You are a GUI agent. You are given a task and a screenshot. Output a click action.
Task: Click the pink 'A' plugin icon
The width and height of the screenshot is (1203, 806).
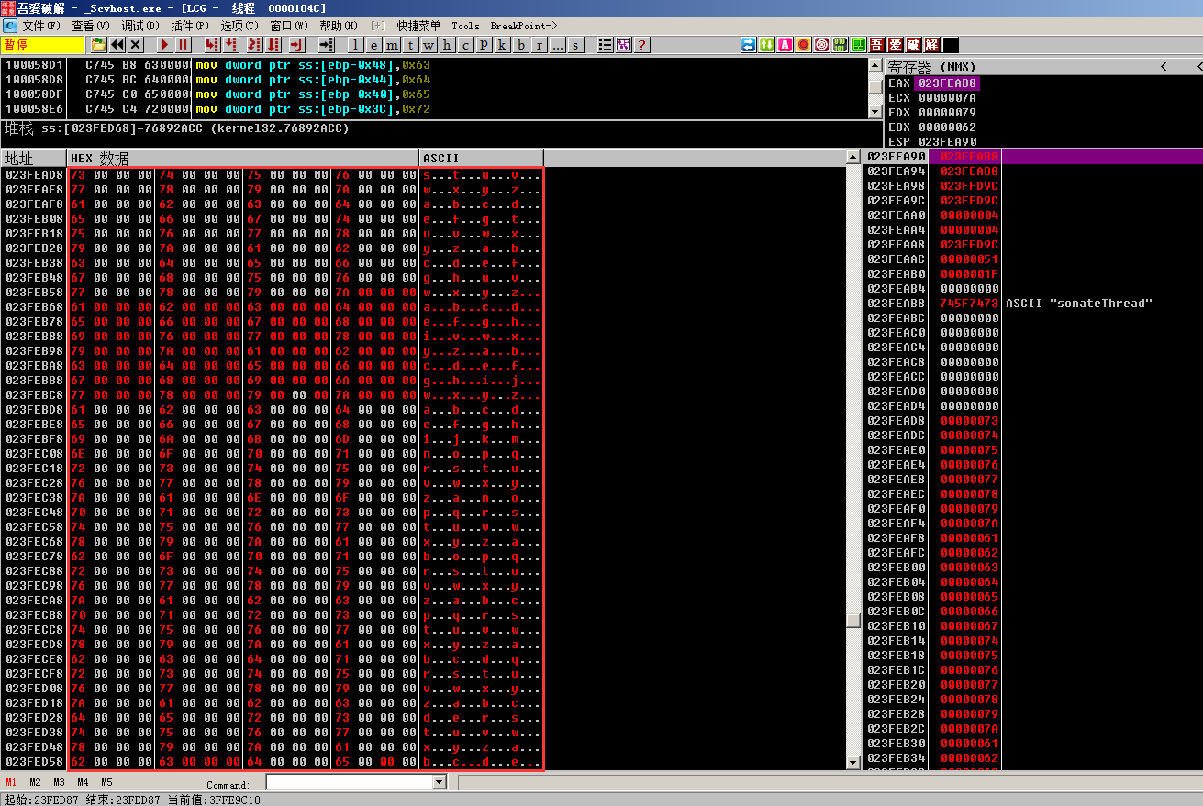785,45
